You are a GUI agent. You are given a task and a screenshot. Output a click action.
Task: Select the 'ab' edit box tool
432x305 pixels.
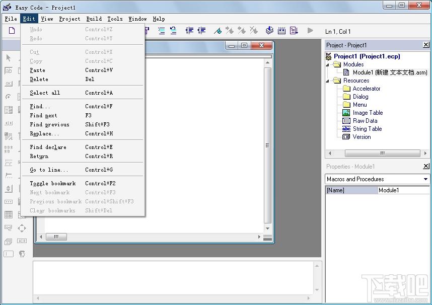9,71
